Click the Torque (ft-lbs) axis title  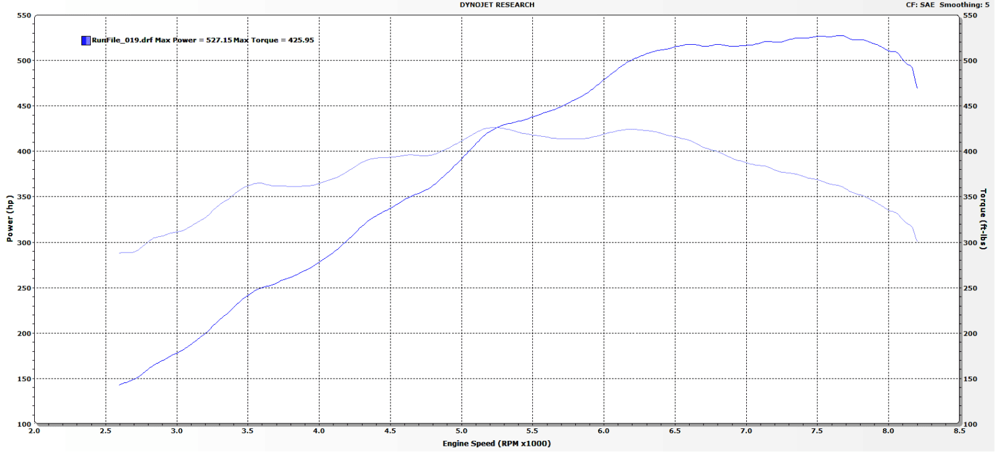[x=983, y=219]
